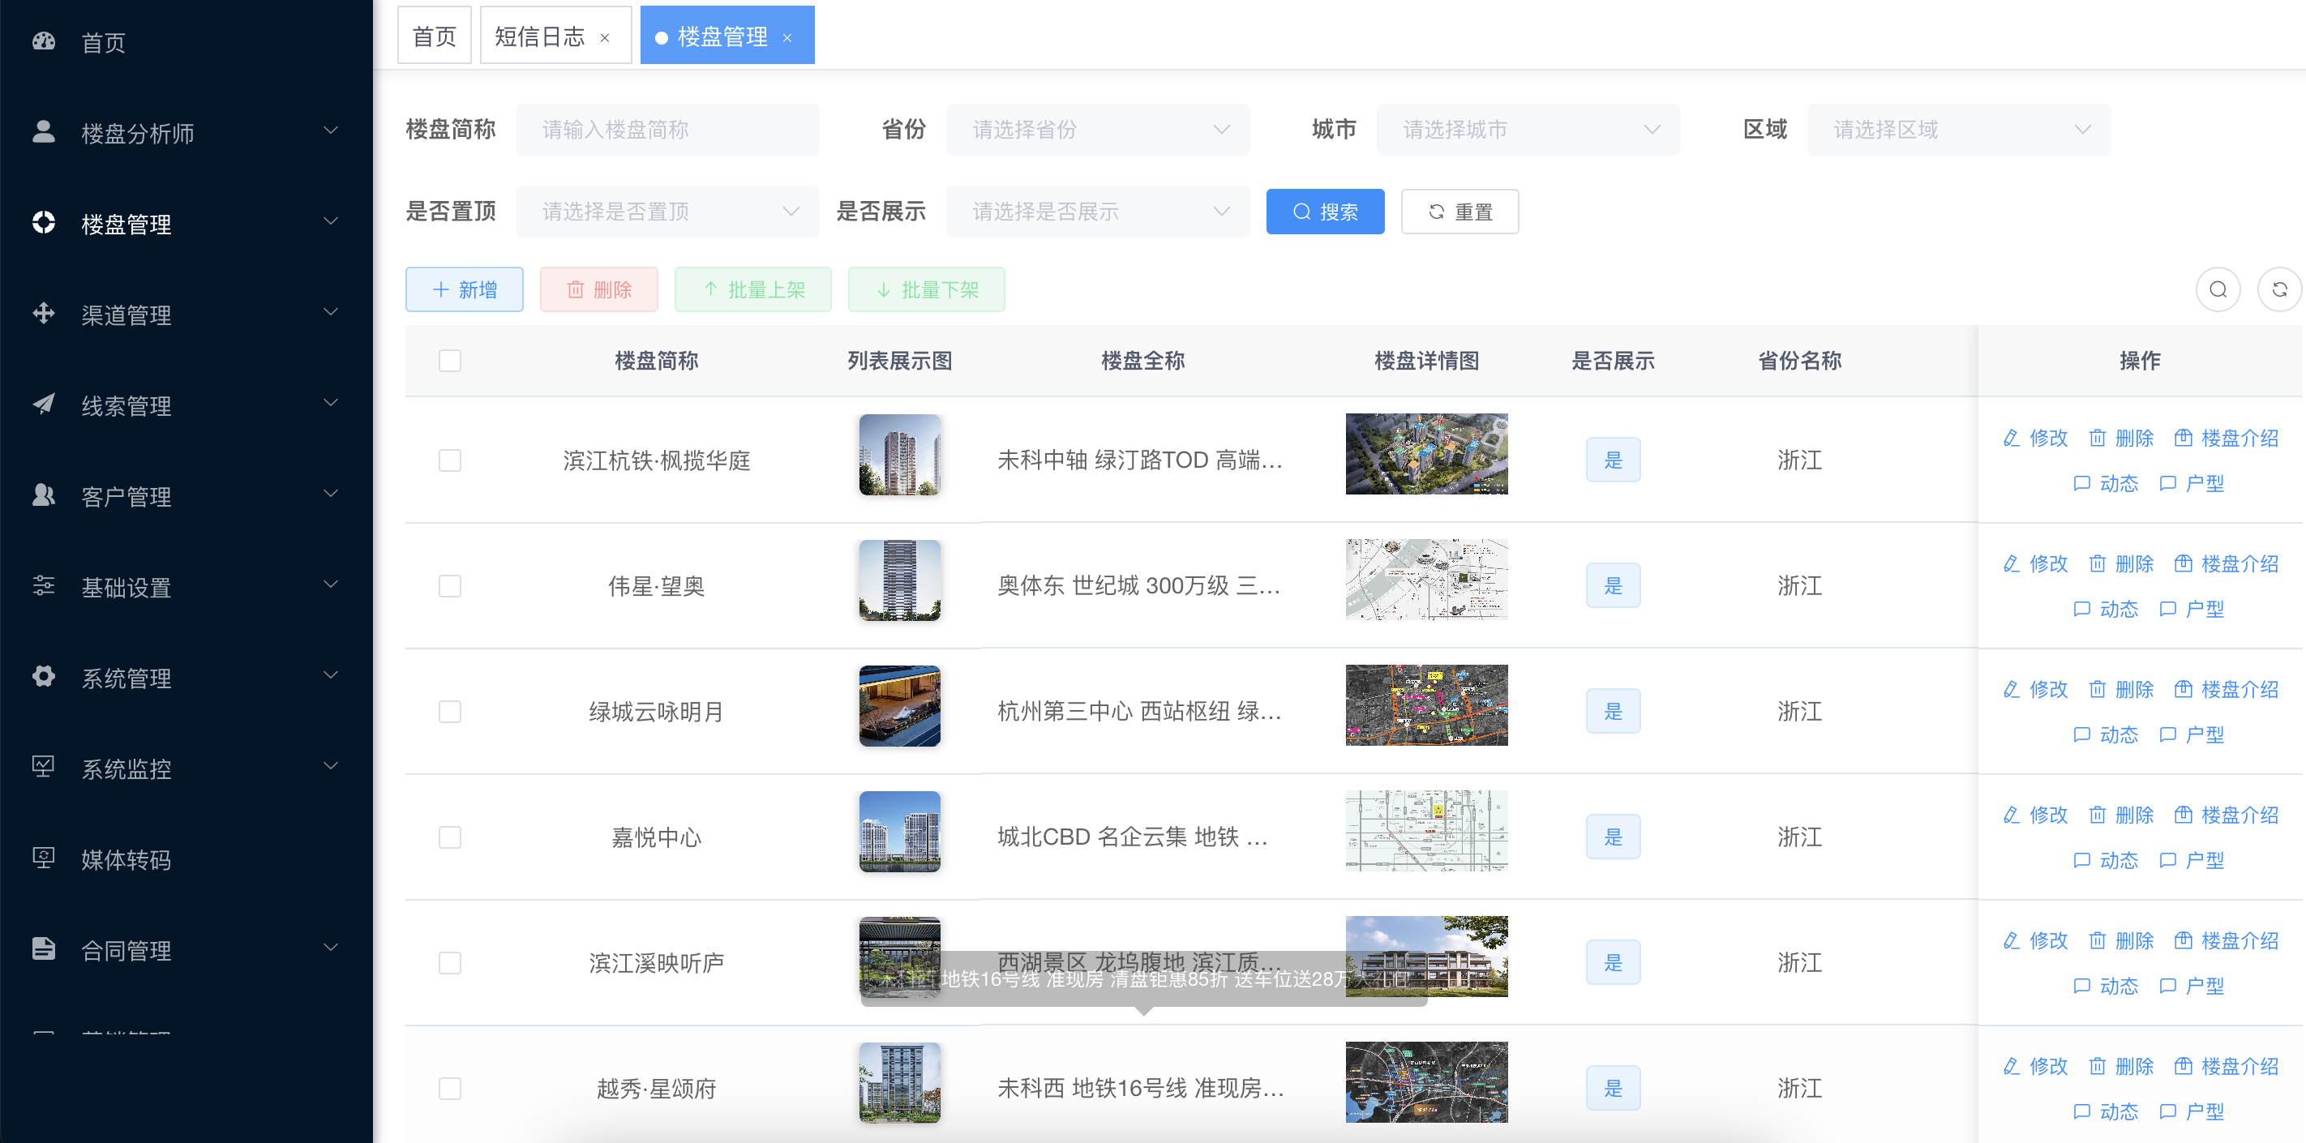Switch to the 短信日志 tab
The width and height of the screenshot is (2306, 1143).
540,36
